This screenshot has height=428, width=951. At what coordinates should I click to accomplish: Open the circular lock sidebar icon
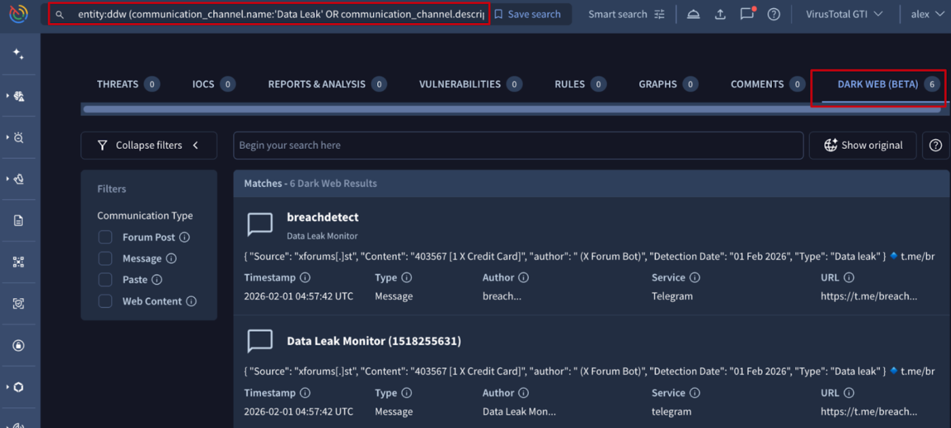pos(18,345)
